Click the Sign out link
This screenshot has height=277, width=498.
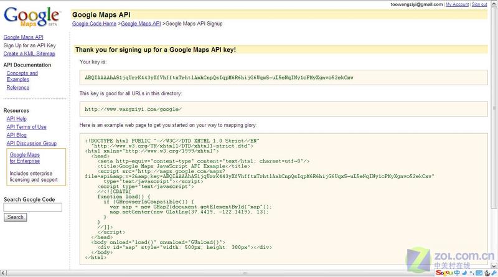tap(479, 4)
